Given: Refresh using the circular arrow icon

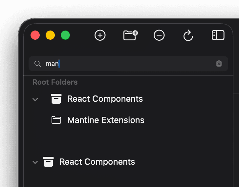Looking at the screenshot, I should [x=188, y=35].
